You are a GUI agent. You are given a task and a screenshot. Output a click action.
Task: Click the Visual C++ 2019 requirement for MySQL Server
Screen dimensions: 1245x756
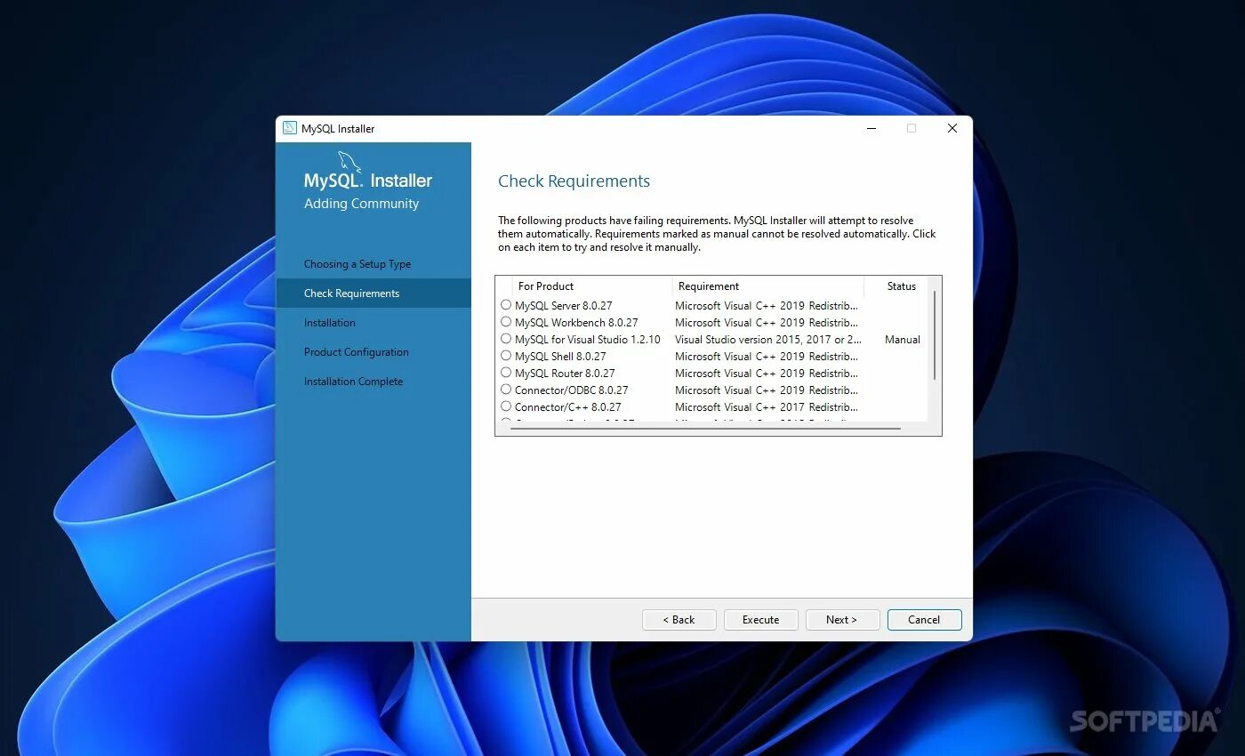[x=767, y=306]
